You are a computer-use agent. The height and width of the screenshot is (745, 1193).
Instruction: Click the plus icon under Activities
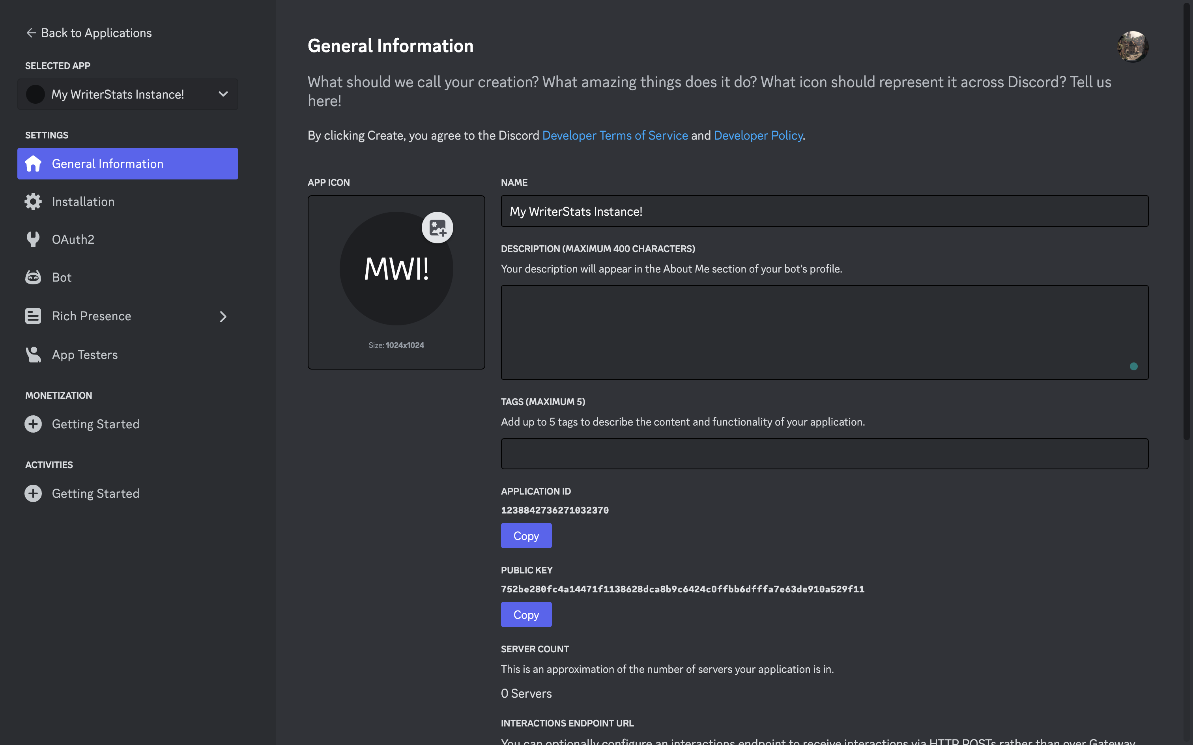(x=33, y=493)
